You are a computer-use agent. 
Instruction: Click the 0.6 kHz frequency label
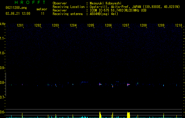pos(2,112)
